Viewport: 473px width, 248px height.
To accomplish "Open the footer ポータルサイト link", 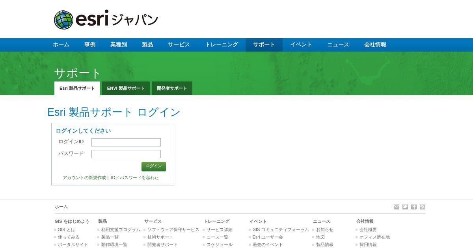I will (x=73, y=244).
